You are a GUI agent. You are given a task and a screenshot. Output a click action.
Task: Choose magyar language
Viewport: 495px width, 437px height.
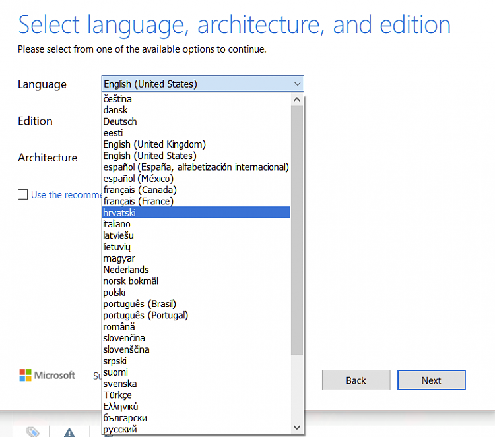click(197, 258)
